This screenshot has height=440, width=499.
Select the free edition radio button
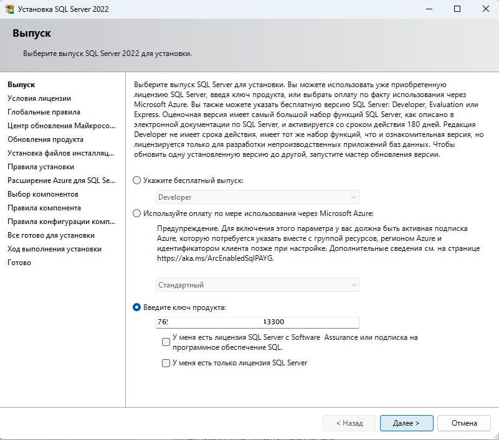coord(136,180)
